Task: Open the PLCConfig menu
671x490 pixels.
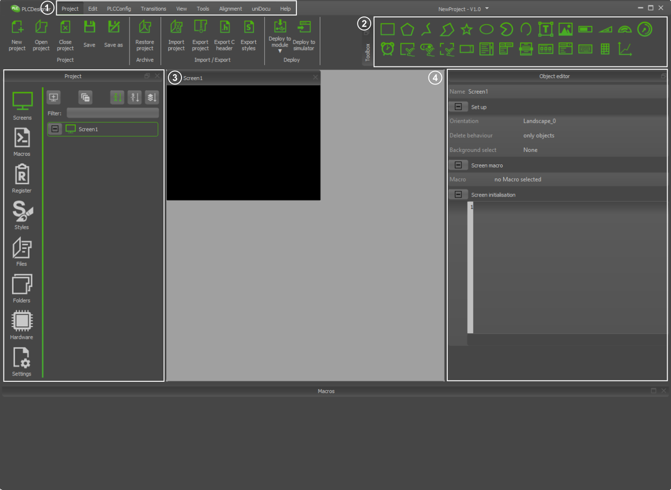Action: pos(119,9)
